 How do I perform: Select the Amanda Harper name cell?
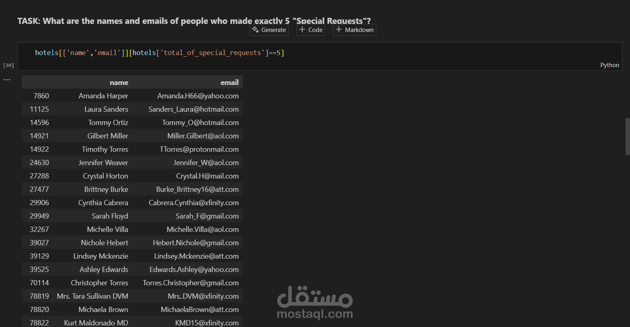pos(103,96)
